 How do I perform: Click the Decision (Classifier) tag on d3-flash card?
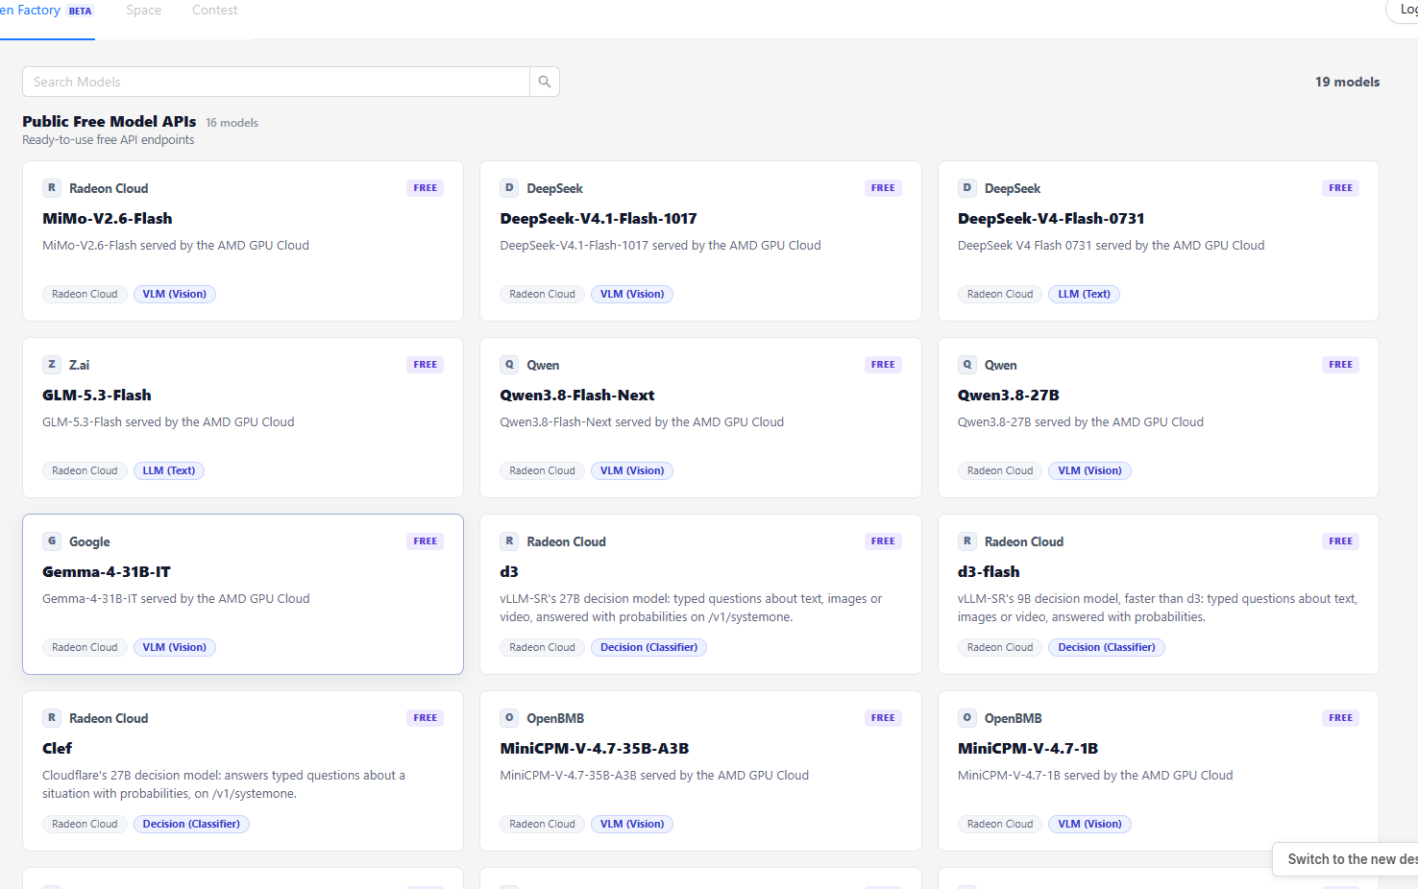1107,647
